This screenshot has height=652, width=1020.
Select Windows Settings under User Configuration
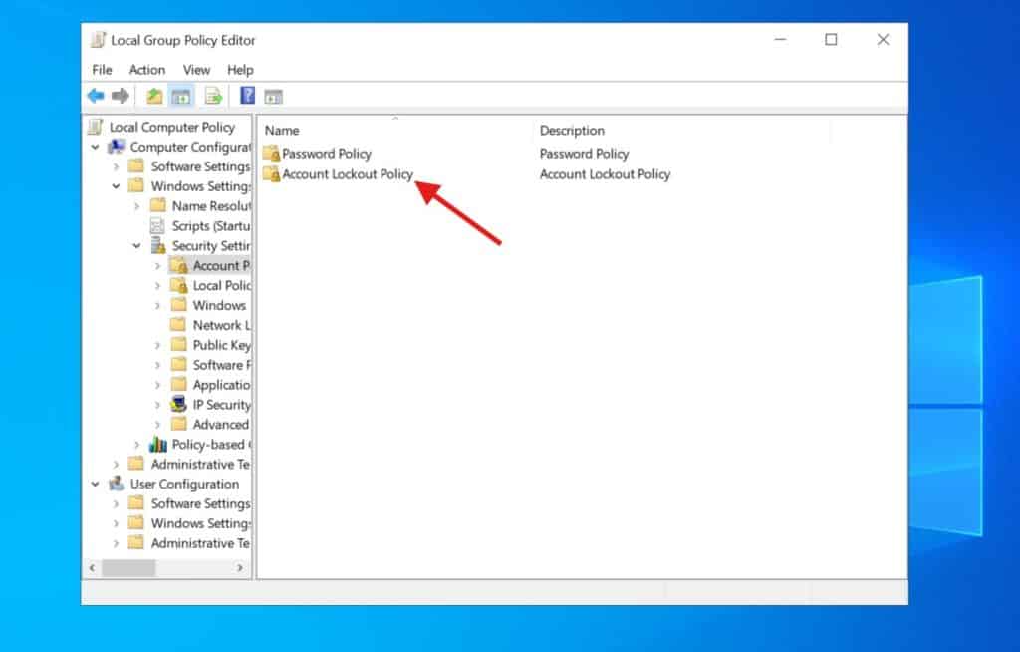(200, 523)
